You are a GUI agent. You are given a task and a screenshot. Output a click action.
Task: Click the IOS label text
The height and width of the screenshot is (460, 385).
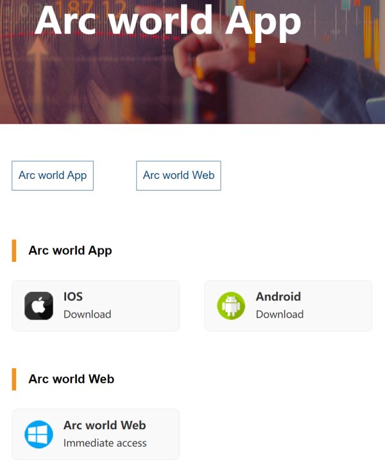73,296
